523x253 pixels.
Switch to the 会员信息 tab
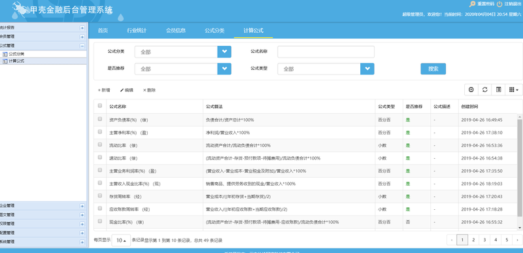click(176, 31)
